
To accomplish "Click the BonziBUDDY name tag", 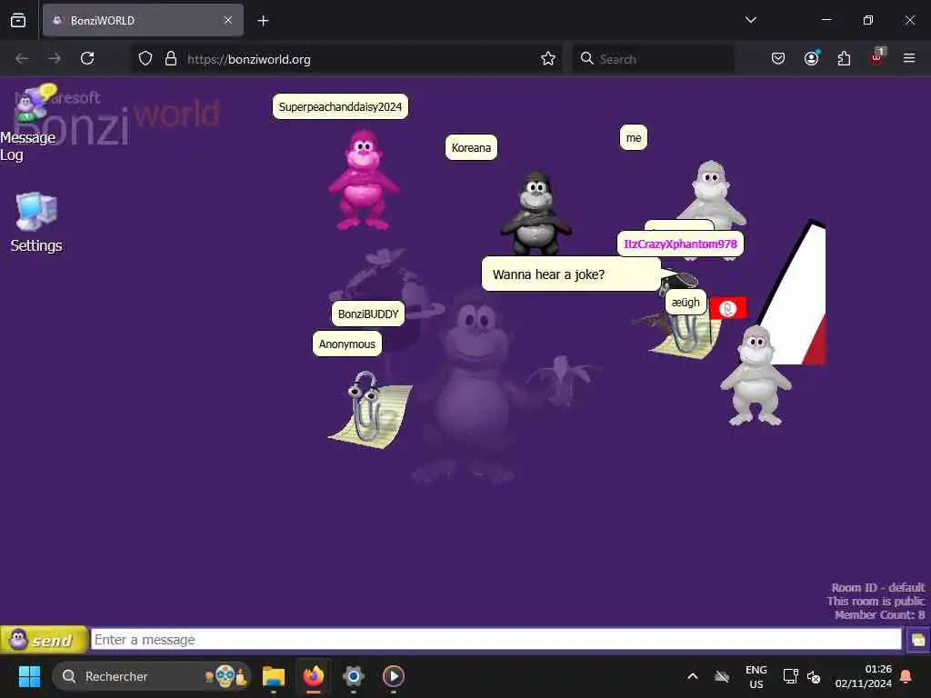I will (368, 314).
